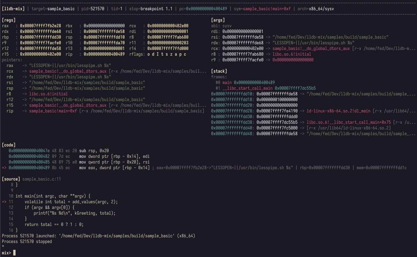417x257 pixels.
Task: Click source line 12 if (argv && argv[0])
Action: coord(50,207)
